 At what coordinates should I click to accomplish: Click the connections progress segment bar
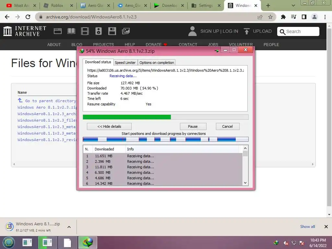pyautogui.click(x=166, y=139)
